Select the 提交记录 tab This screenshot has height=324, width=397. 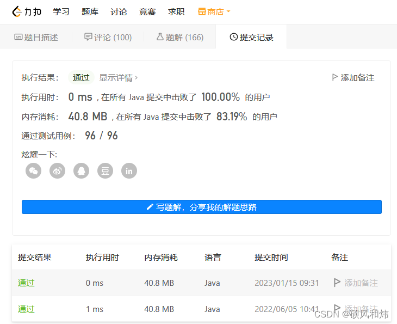click(x=251, y=37)
